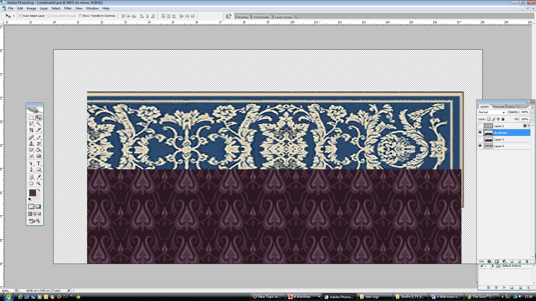The height and width of the screenshot is (301, 536).
Task: Select the Magic Wand tool
Action: pyautogui.click(x=39, y=124)
